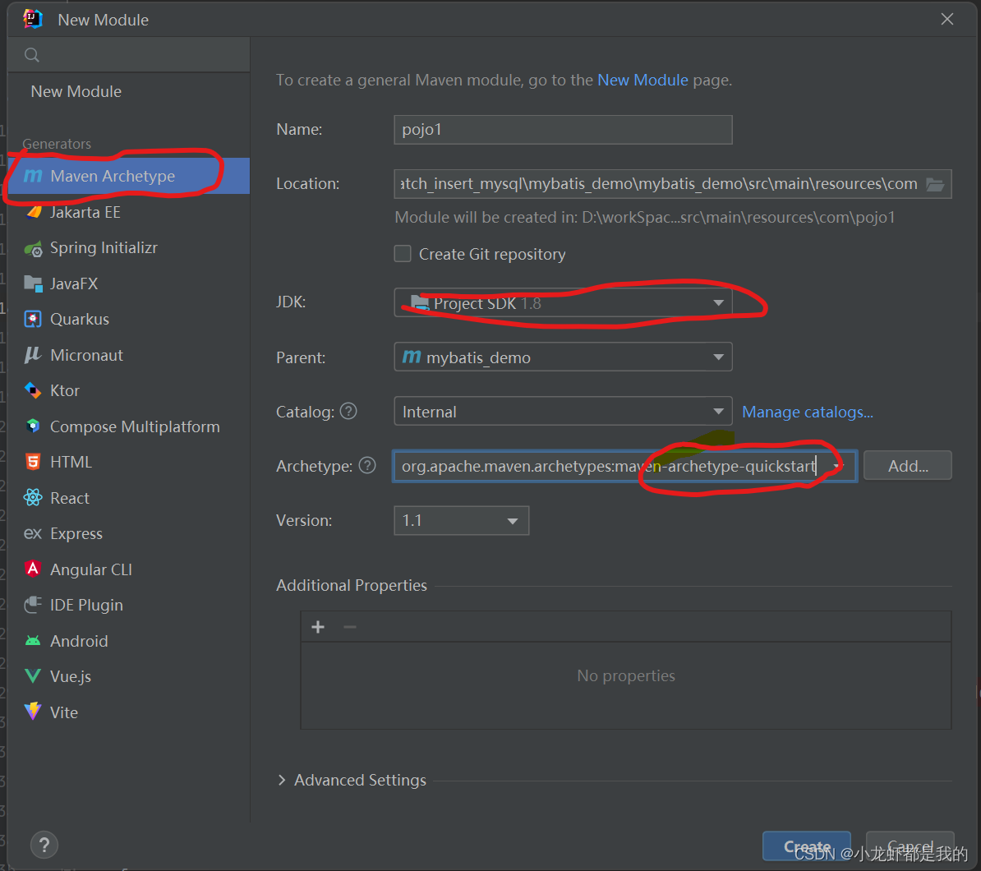Click into the Location path field
This screenshot has width=981, height=871.
pyautogui.click(x=673, y=184)
